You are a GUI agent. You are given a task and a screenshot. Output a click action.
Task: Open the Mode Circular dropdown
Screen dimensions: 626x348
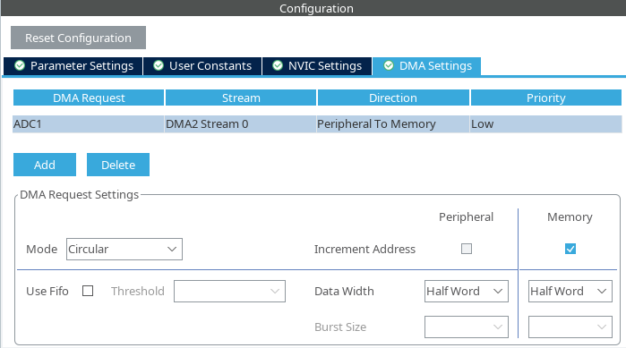click(124, 249)
